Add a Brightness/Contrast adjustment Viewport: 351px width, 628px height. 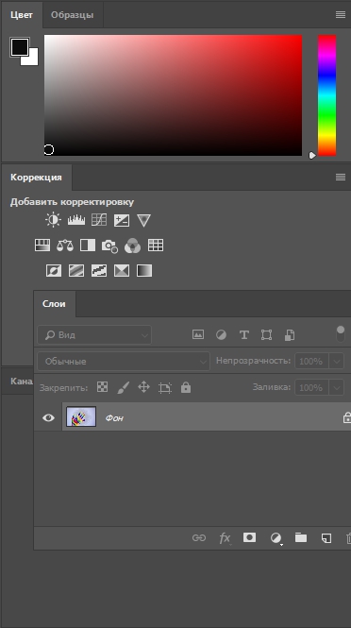coord(53,220)
